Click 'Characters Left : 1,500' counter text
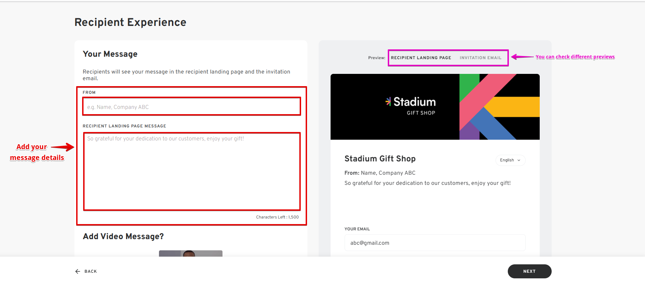The width and height of the screenshot is (645, 285). tap(277, 217)
